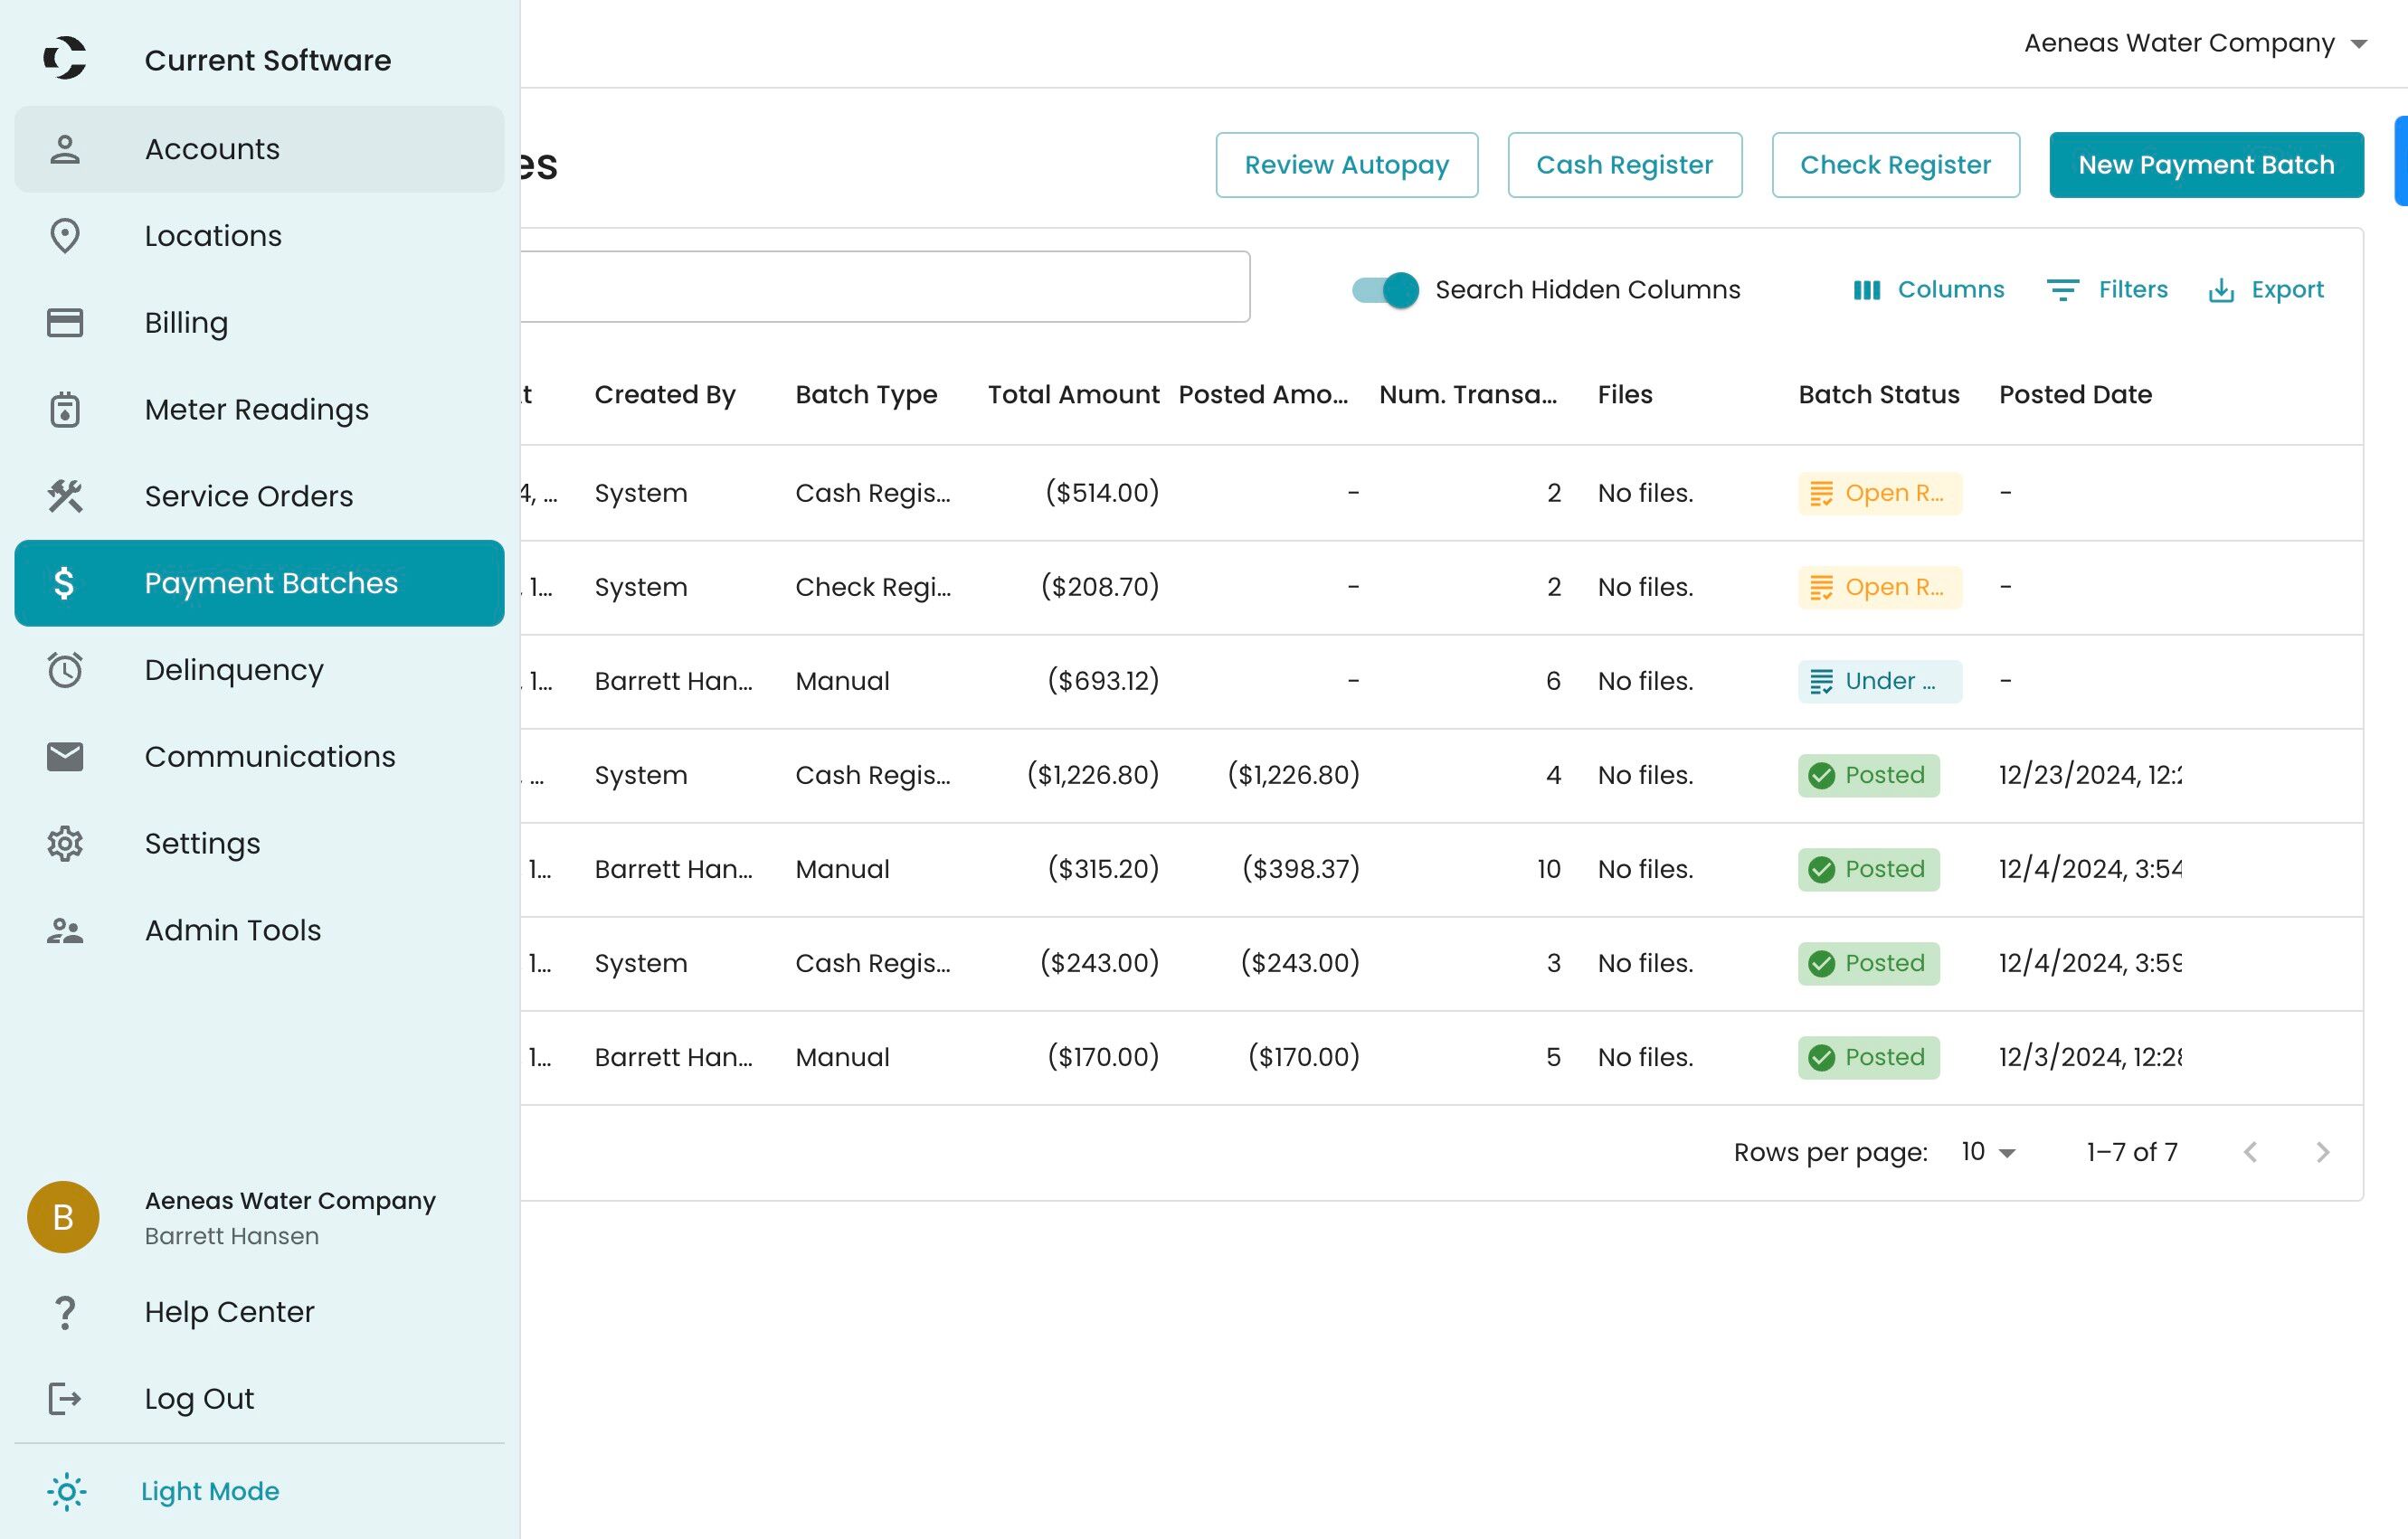This screenshot has width=2408, height=1539.
Task: Click the Export download icon
Action: tap(2220, 290)
